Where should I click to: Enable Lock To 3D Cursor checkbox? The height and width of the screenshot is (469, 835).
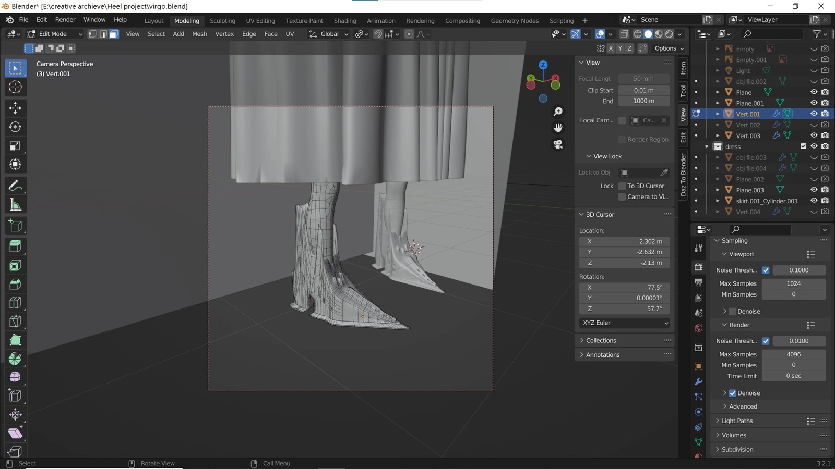point(622,186)
